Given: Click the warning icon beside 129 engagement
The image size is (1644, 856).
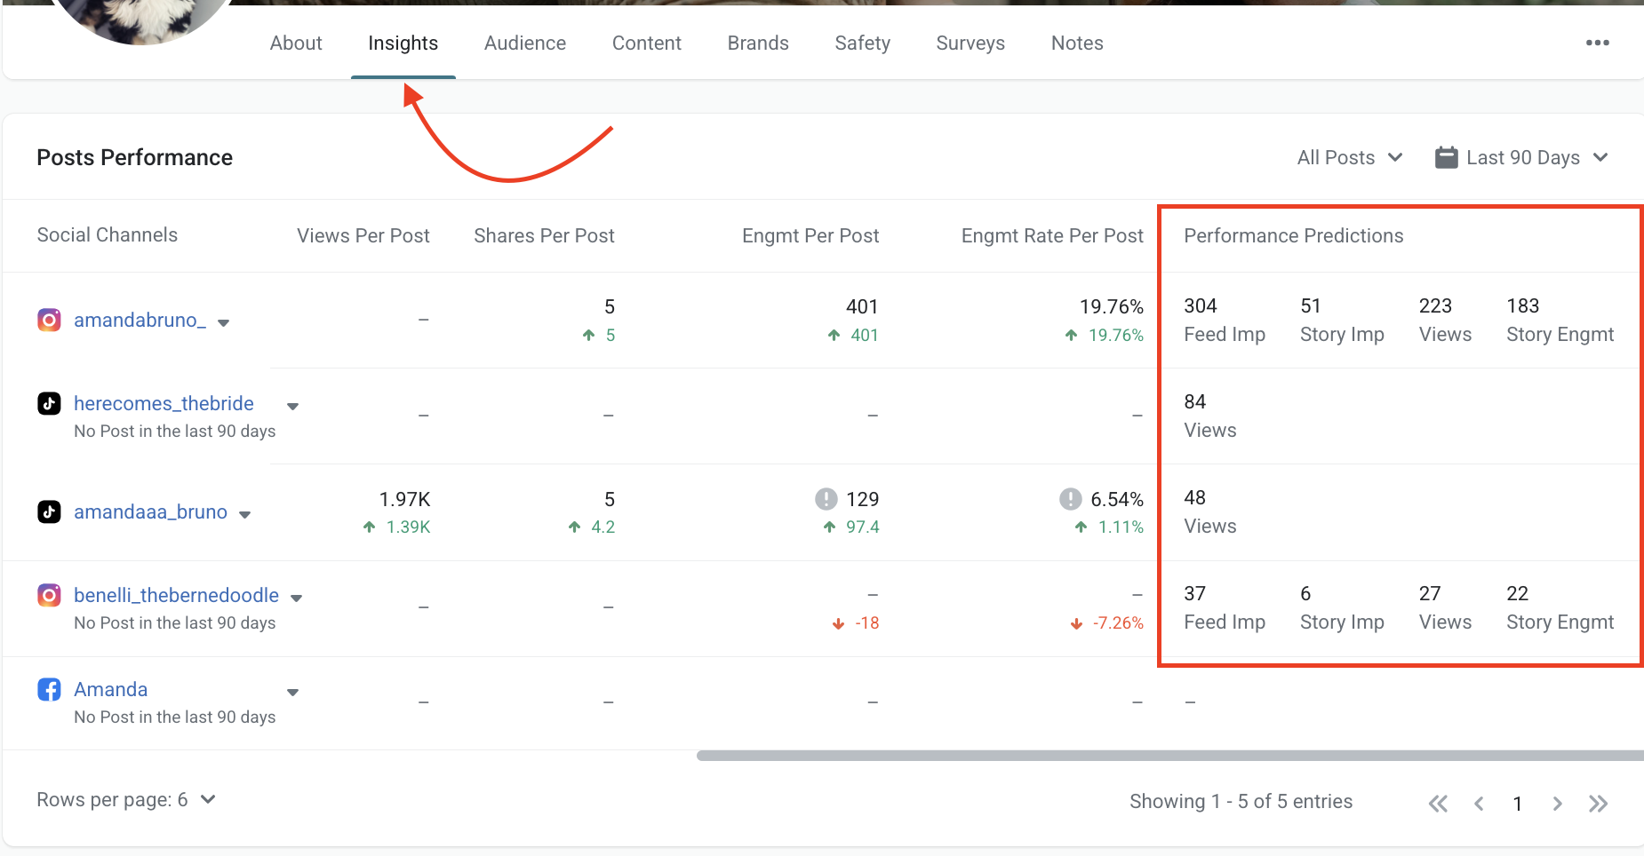Looking at the screenshot, I should (x=826, y=499).
